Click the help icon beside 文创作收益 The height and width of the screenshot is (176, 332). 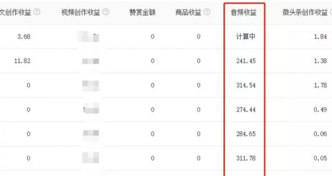[37, 12]
